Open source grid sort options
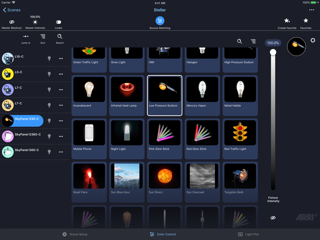320x240 pixels. tap(253, 41)
